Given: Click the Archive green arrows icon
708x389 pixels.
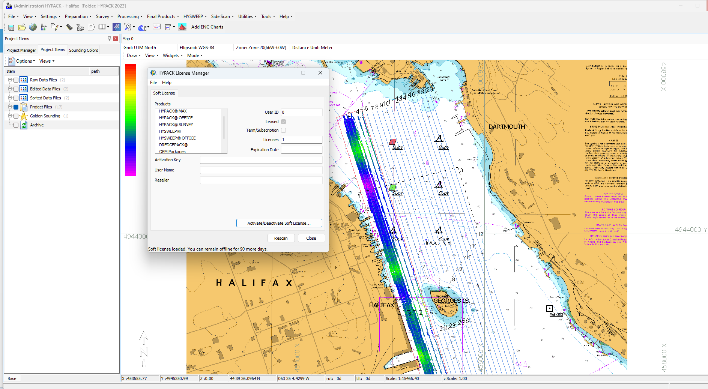Looking at the screenshot, I should pos(24,125).
